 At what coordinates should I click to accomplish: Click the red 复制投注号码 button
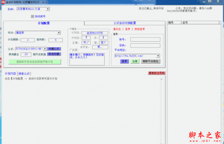click(x=156, y=73)
